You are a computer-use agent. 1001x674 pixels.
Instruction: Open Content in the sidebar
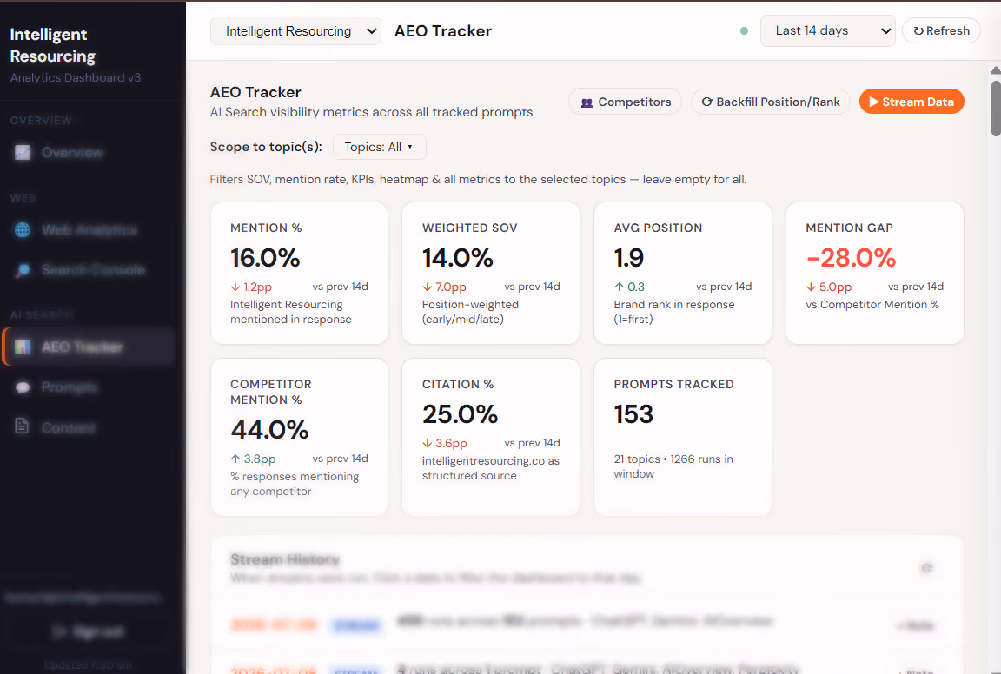[88, 427]
